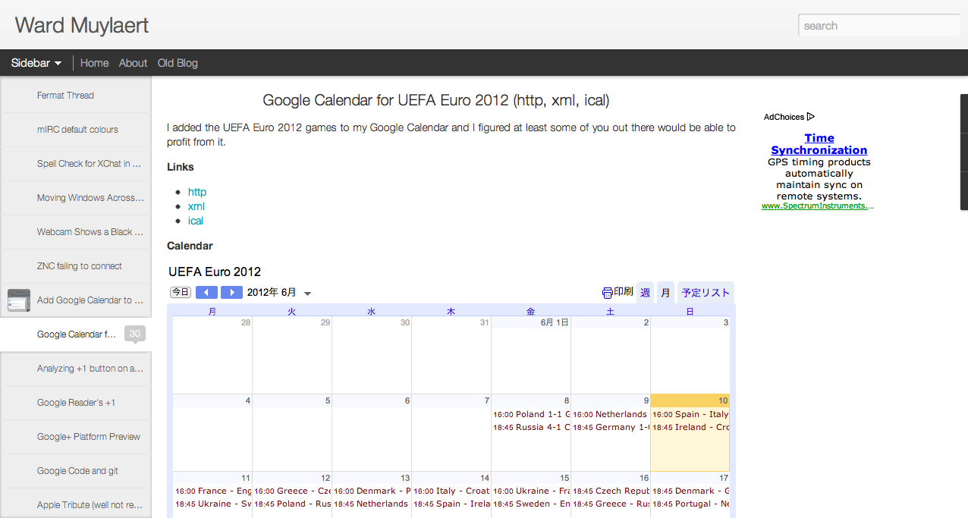Screen dimensions: 968x518
Task: Click the 18:45 Czech Repub event
Action: click(x=611, y=491)
